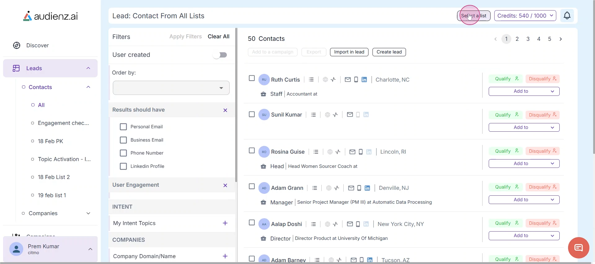Go to page 3 of contacts

528,39
